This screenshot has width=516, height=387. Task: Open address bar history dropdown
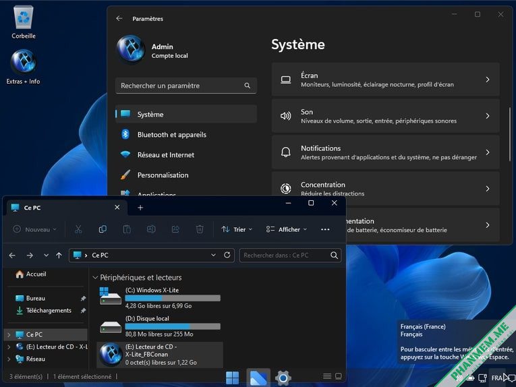tap(213, 255)
